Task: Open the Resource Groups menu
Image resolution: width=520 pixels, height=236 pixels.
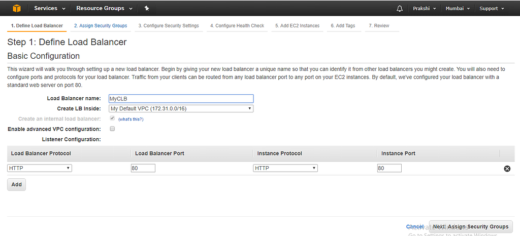Action: tap(105, 8)
